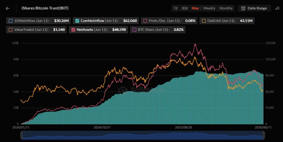This screenshot has width=283, height=142.
Task: Click the 90,000 right axis label
Action: coord(270,76)
